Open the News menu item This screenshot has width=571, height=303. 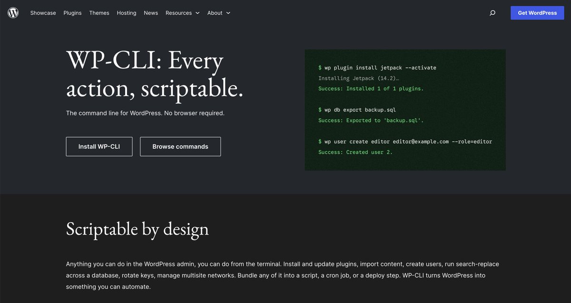pos(151,13)
